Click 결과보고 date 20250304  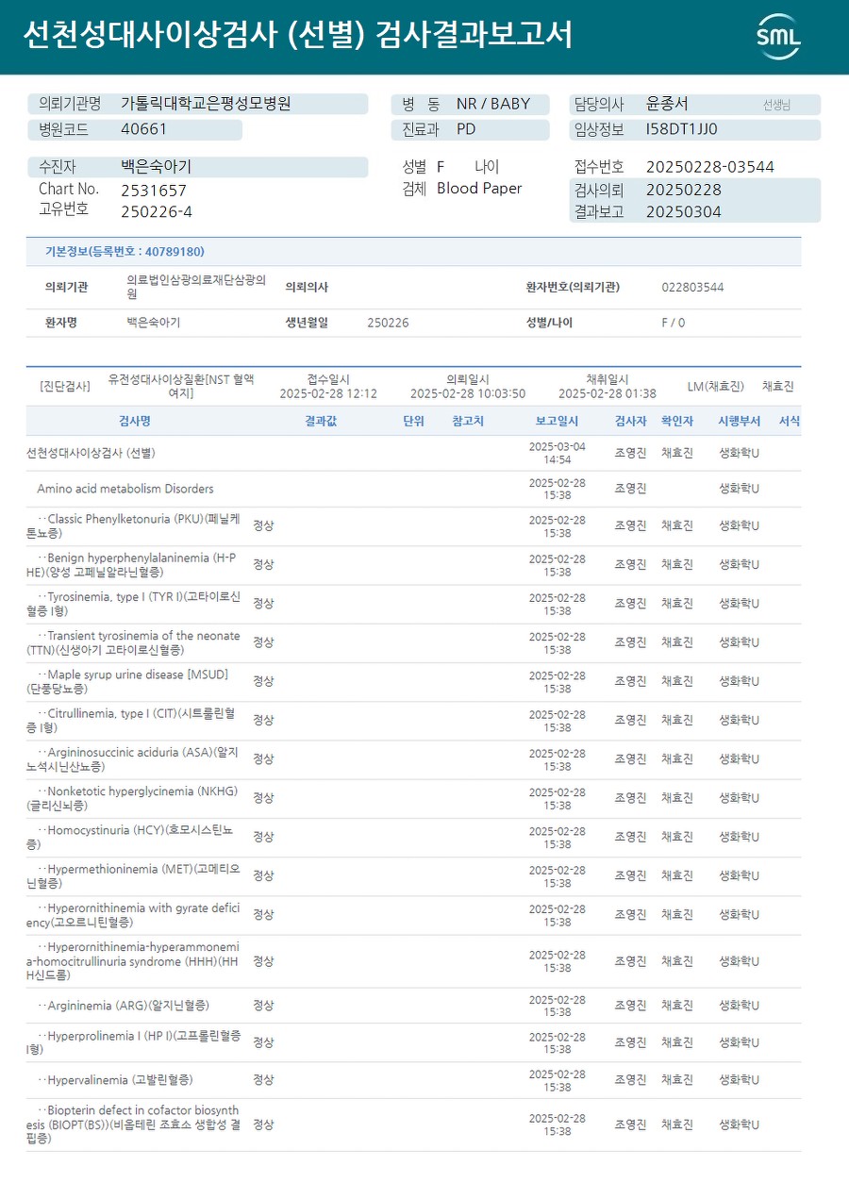(x=684, y=212)
